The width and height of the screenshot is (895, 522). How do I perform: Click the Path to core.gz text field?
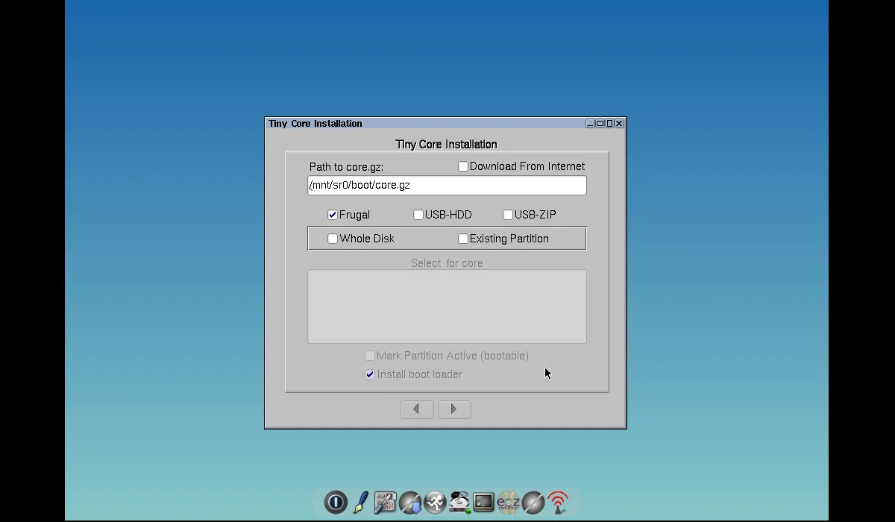(447, 186)
